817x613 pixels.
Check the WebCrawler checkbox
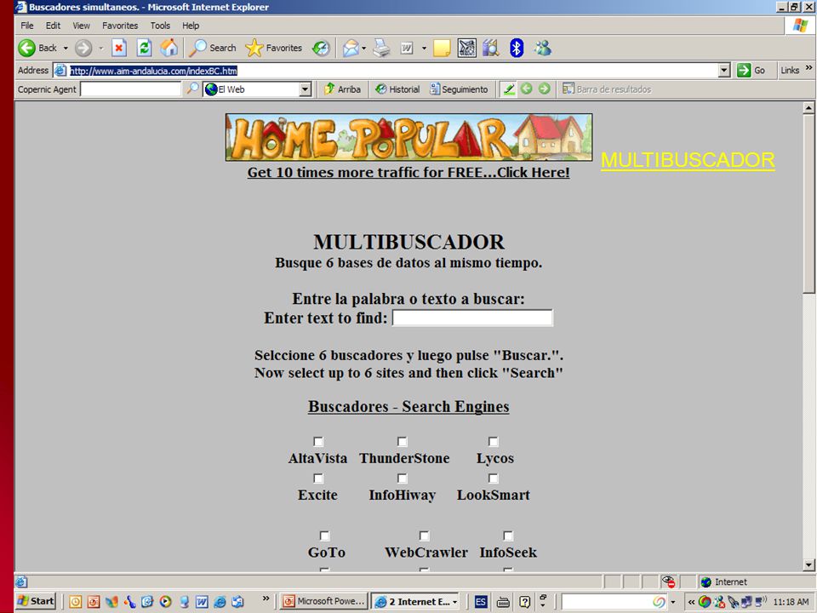pyautogui.click(x=424, y=536)
